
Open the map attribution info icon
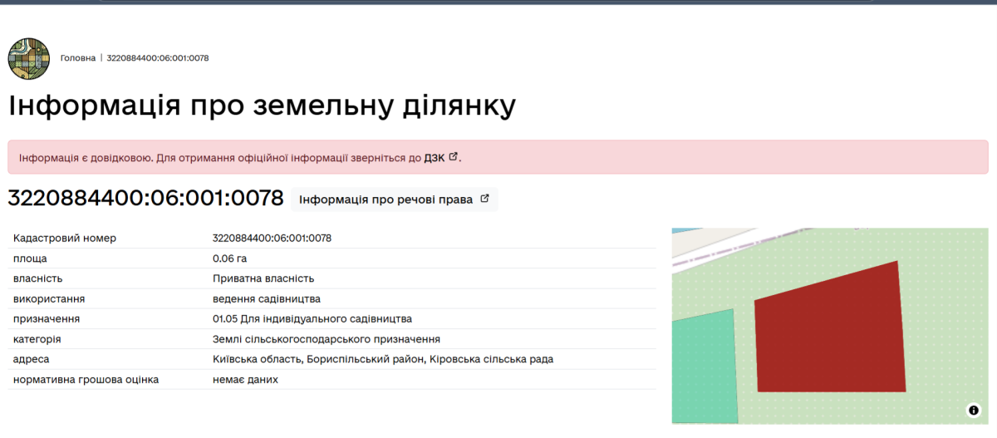pyautogui.click(x=973, y=410)
